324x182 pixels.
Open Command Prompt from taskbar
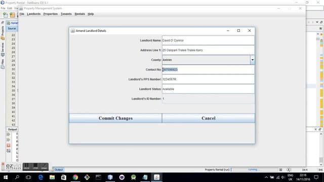tap(98, 177)
